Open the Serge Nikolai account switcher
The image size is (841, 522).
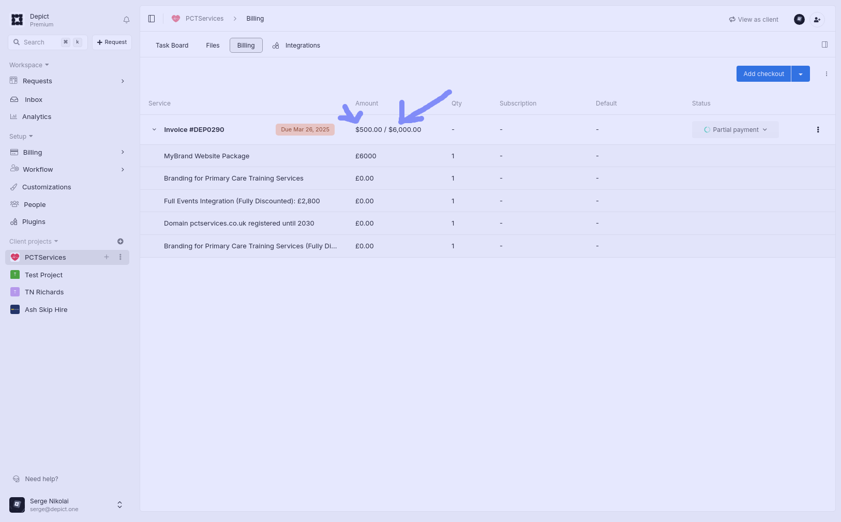coord(119,505)
